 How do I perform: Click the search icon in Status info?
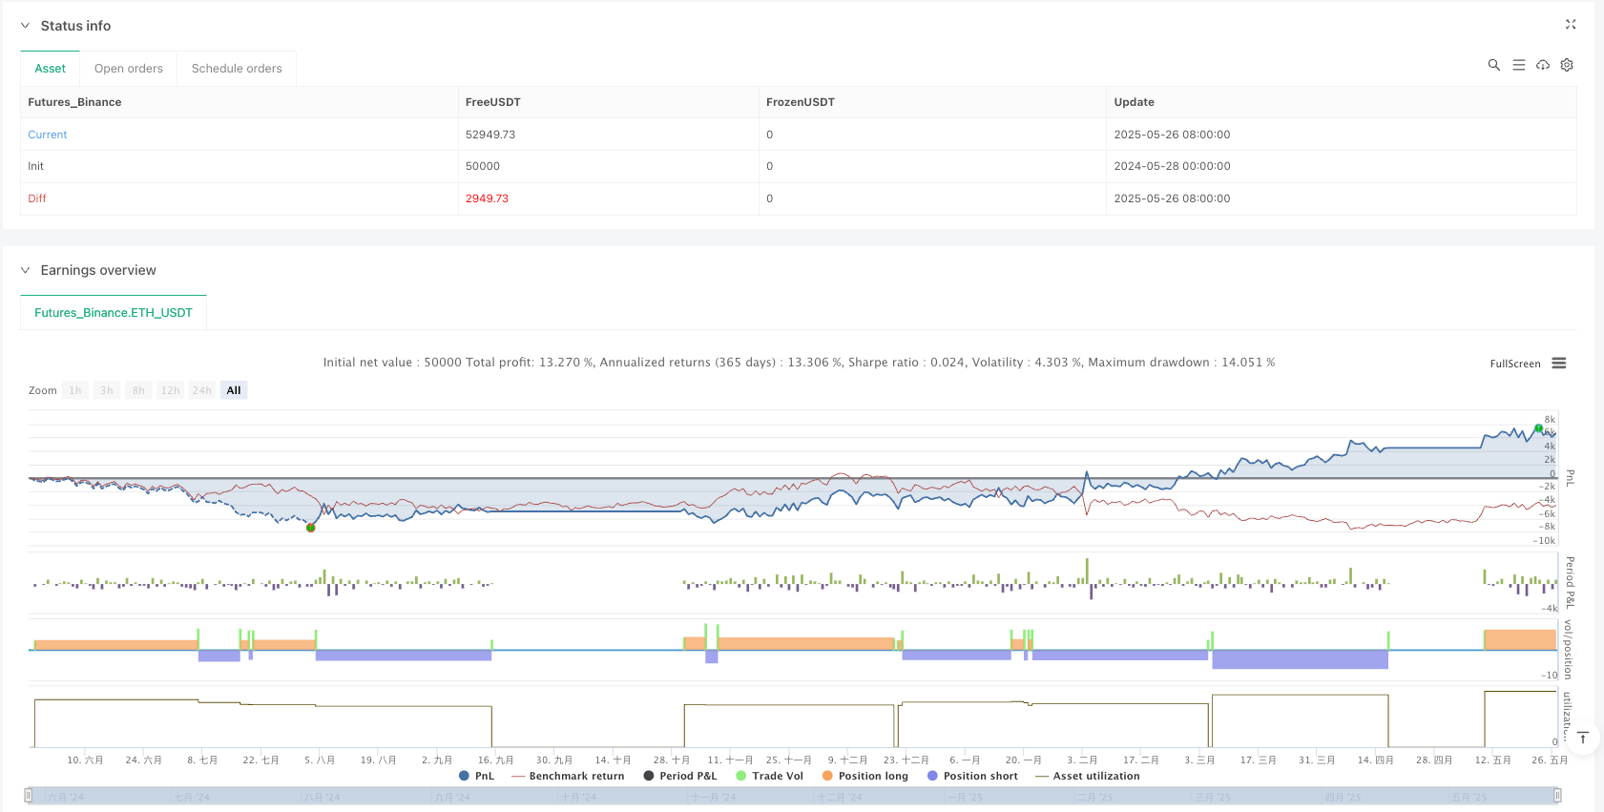[1493, 65]
